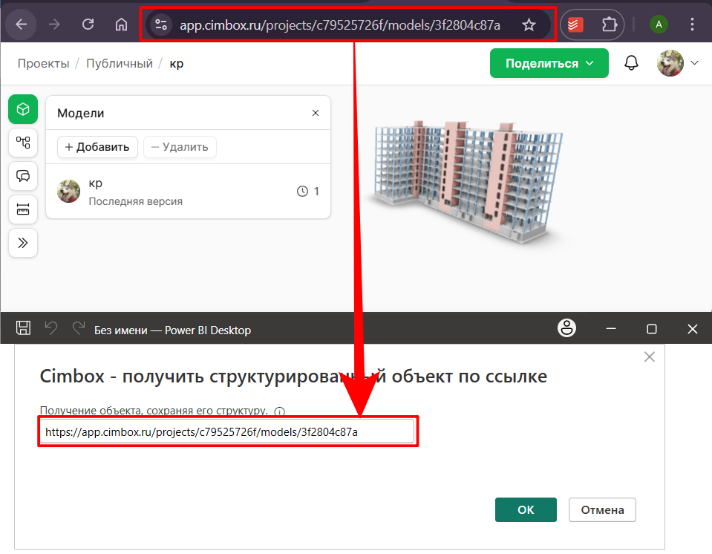Viewport: 712px width, 554px height.
Task: Click the Cimbox link input field
Action: (x=227, y=431)
